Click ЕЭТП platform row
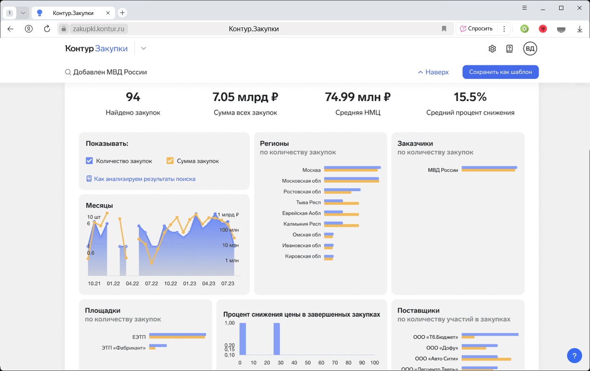The width and height of the screenshot is (590, 371). 169,336
